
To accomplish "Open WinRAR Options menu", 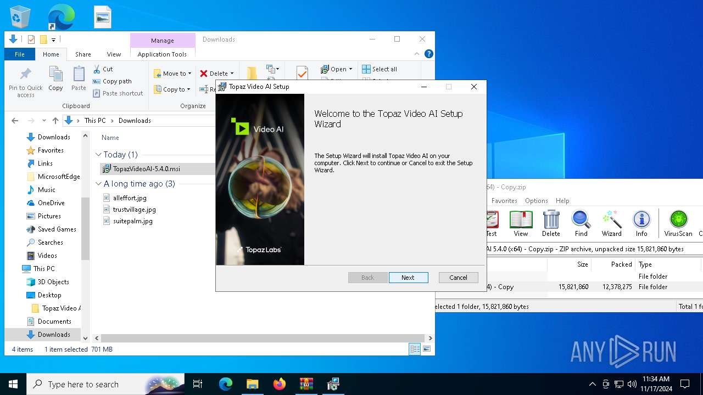I will point(536,201).
